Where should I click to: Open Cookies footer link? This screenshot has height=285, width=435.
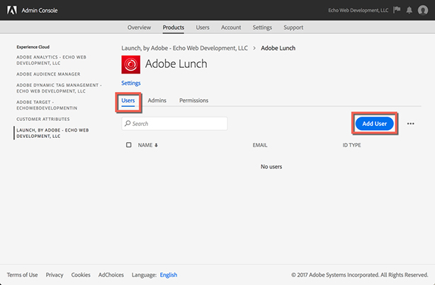tap(81, 275)
